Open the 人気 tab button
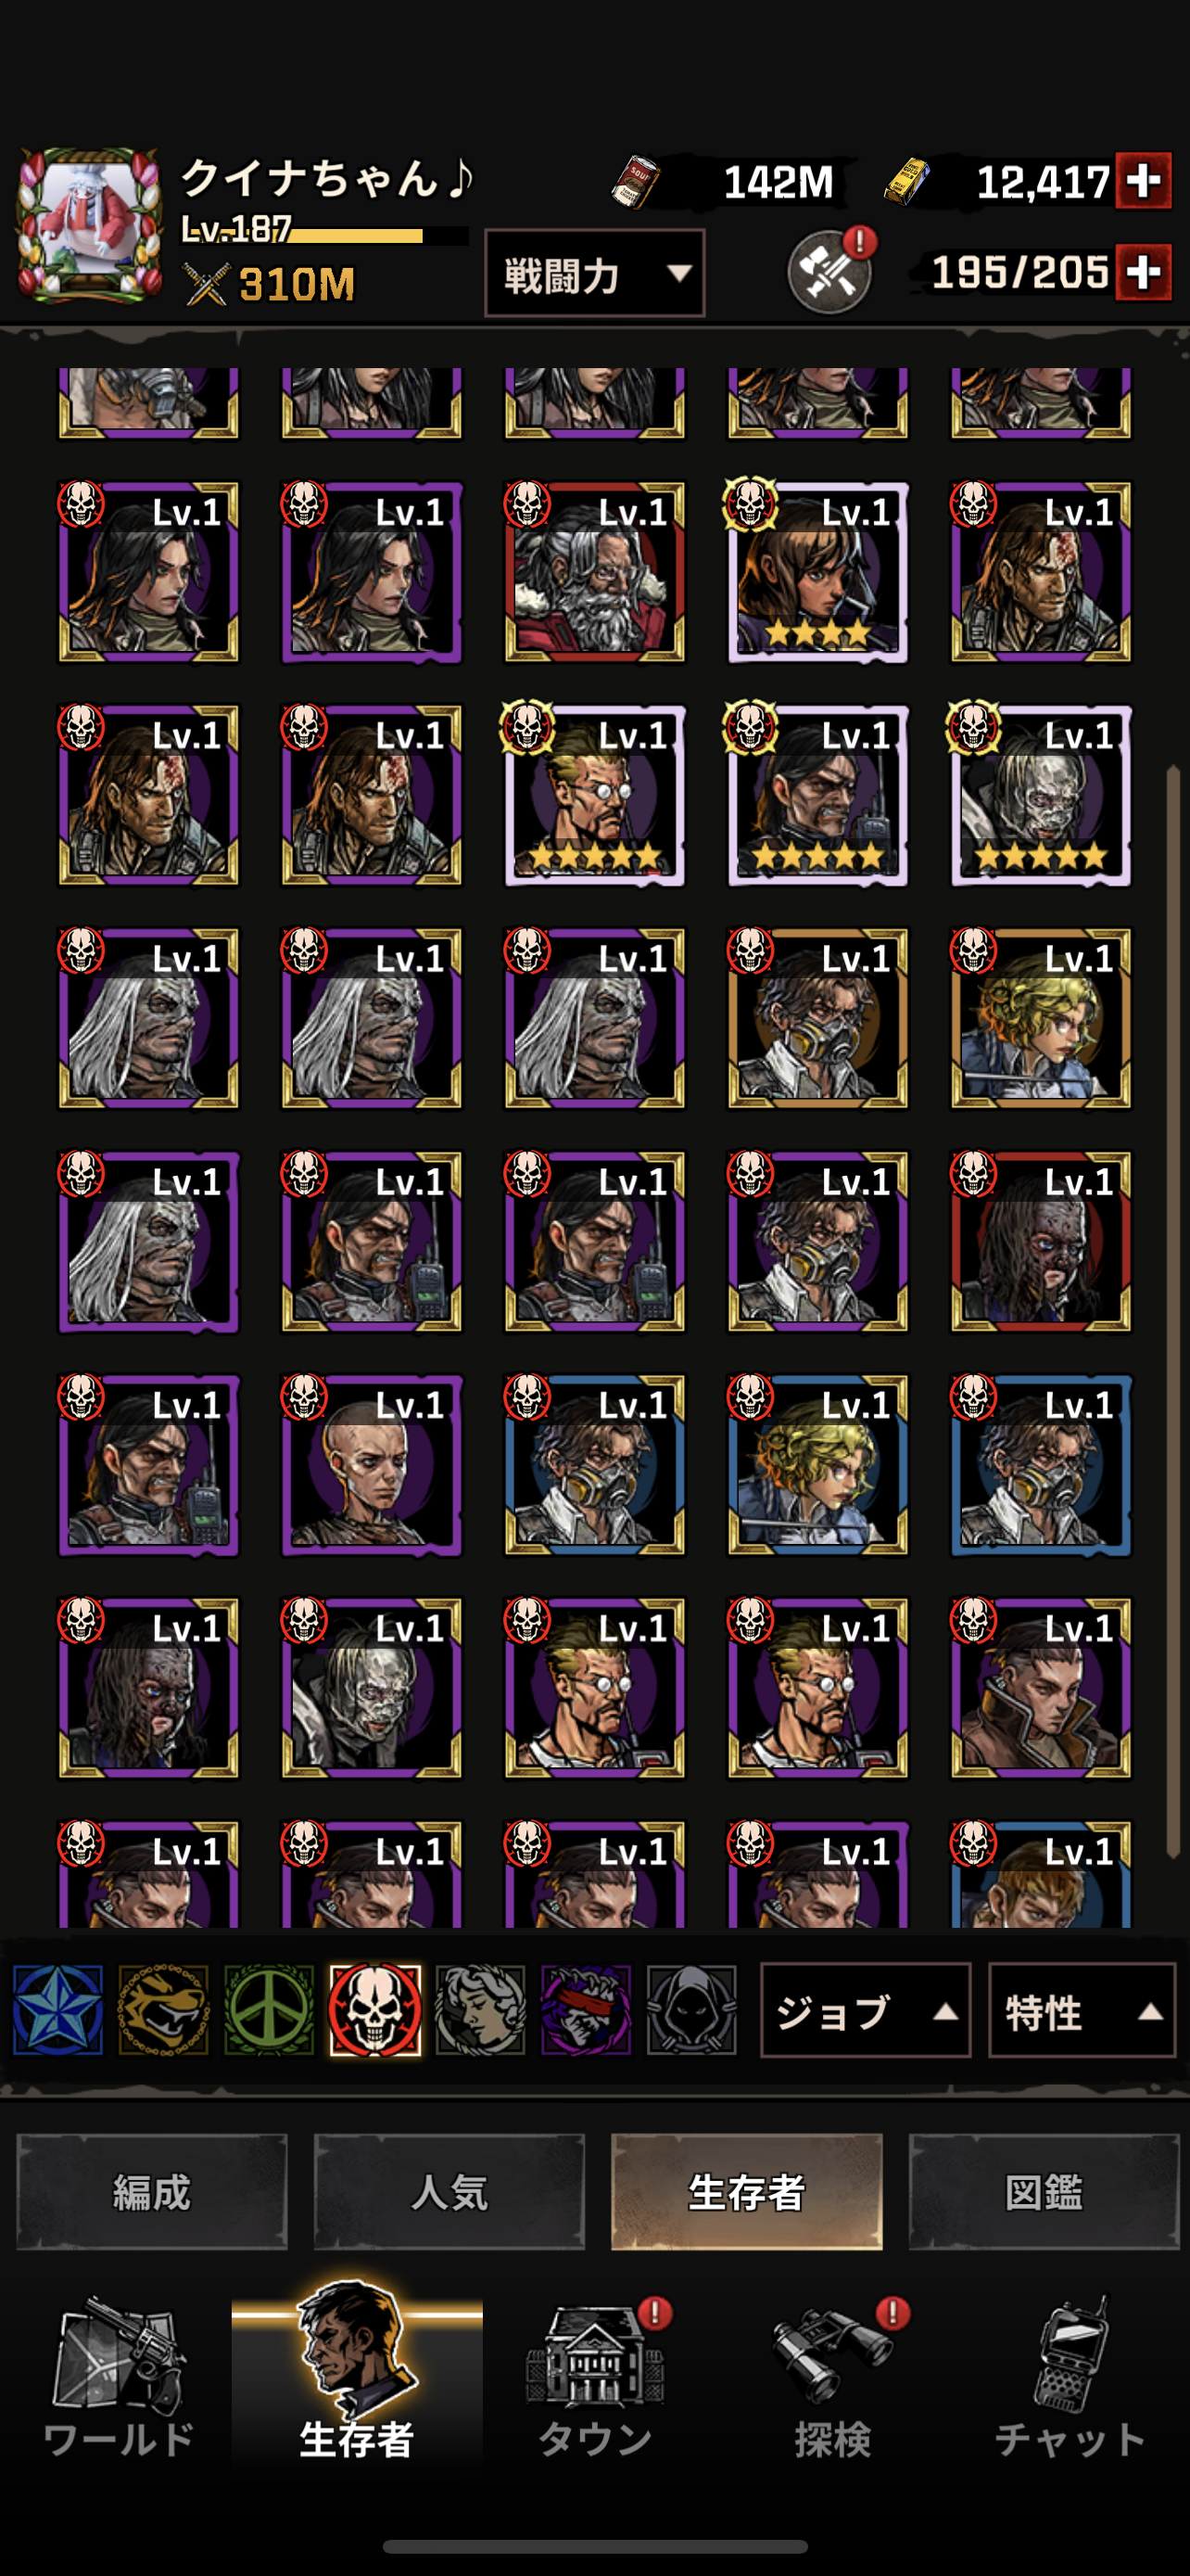This screenshot has height=2576, width=1190. 449,2192
